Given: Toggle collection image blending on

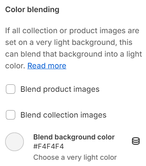Looking at the screenshot, I should [11, 115].
